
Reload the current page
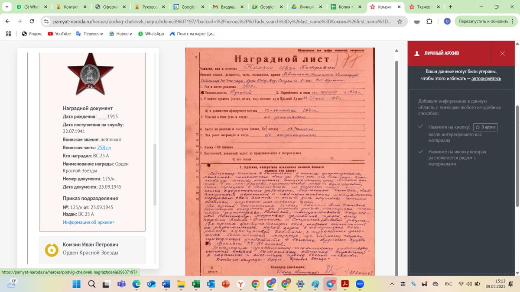32,21
